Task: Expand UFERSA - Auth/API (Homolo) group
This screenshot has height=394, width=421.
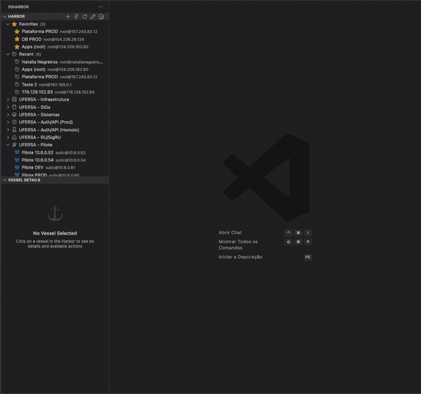Action: [8, 130]
